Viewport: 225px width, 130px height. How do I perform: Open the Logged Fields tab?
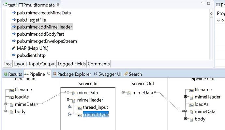(72, 64)
